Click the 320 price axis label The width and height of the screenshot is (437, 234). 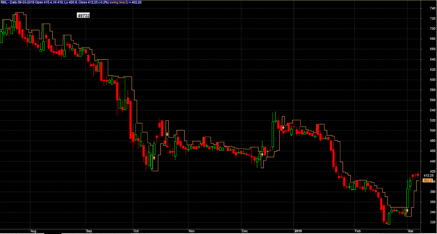[433, 222]
